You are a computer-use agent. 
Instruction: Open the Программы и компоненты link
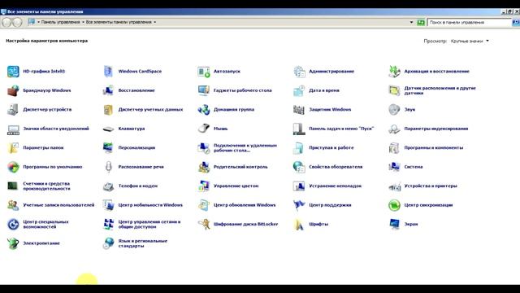(x=433, y=148)
